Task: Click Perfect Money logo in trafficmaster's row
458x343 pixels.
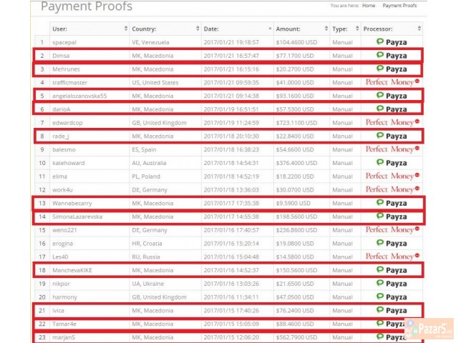Action: (391, 82)
